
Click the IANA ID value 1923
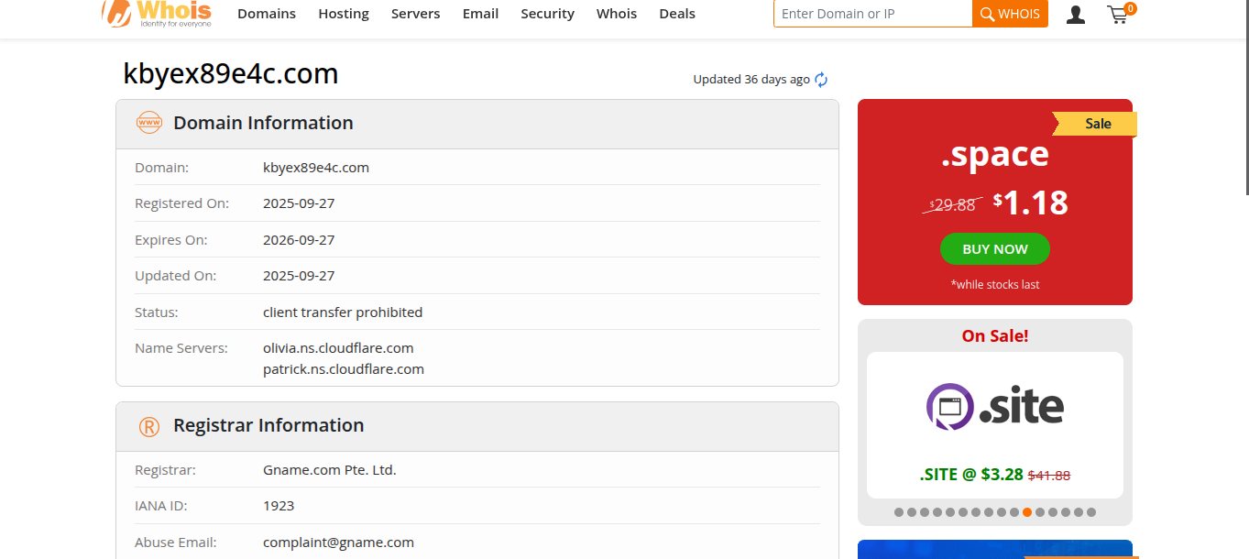(279, 506)
